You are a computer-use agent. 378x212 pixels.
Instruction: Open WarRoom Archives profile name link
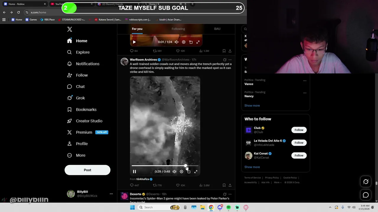(x=144, y=60)
